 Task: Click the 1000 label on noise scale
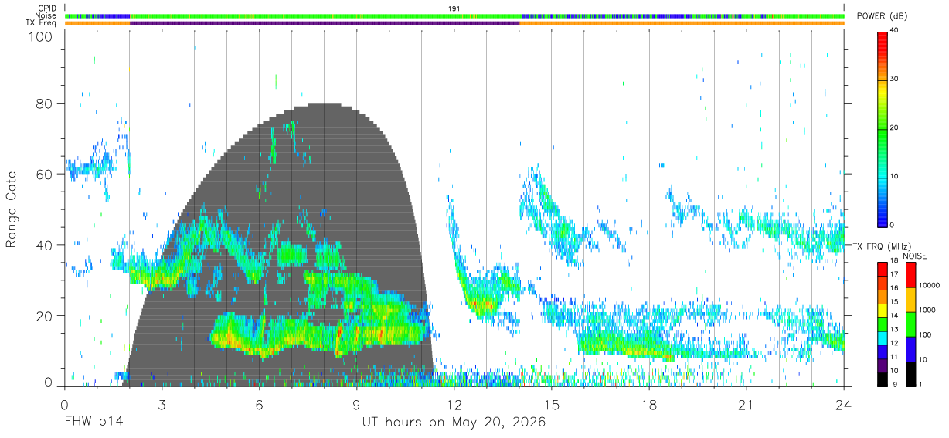(x=926, y=310)
